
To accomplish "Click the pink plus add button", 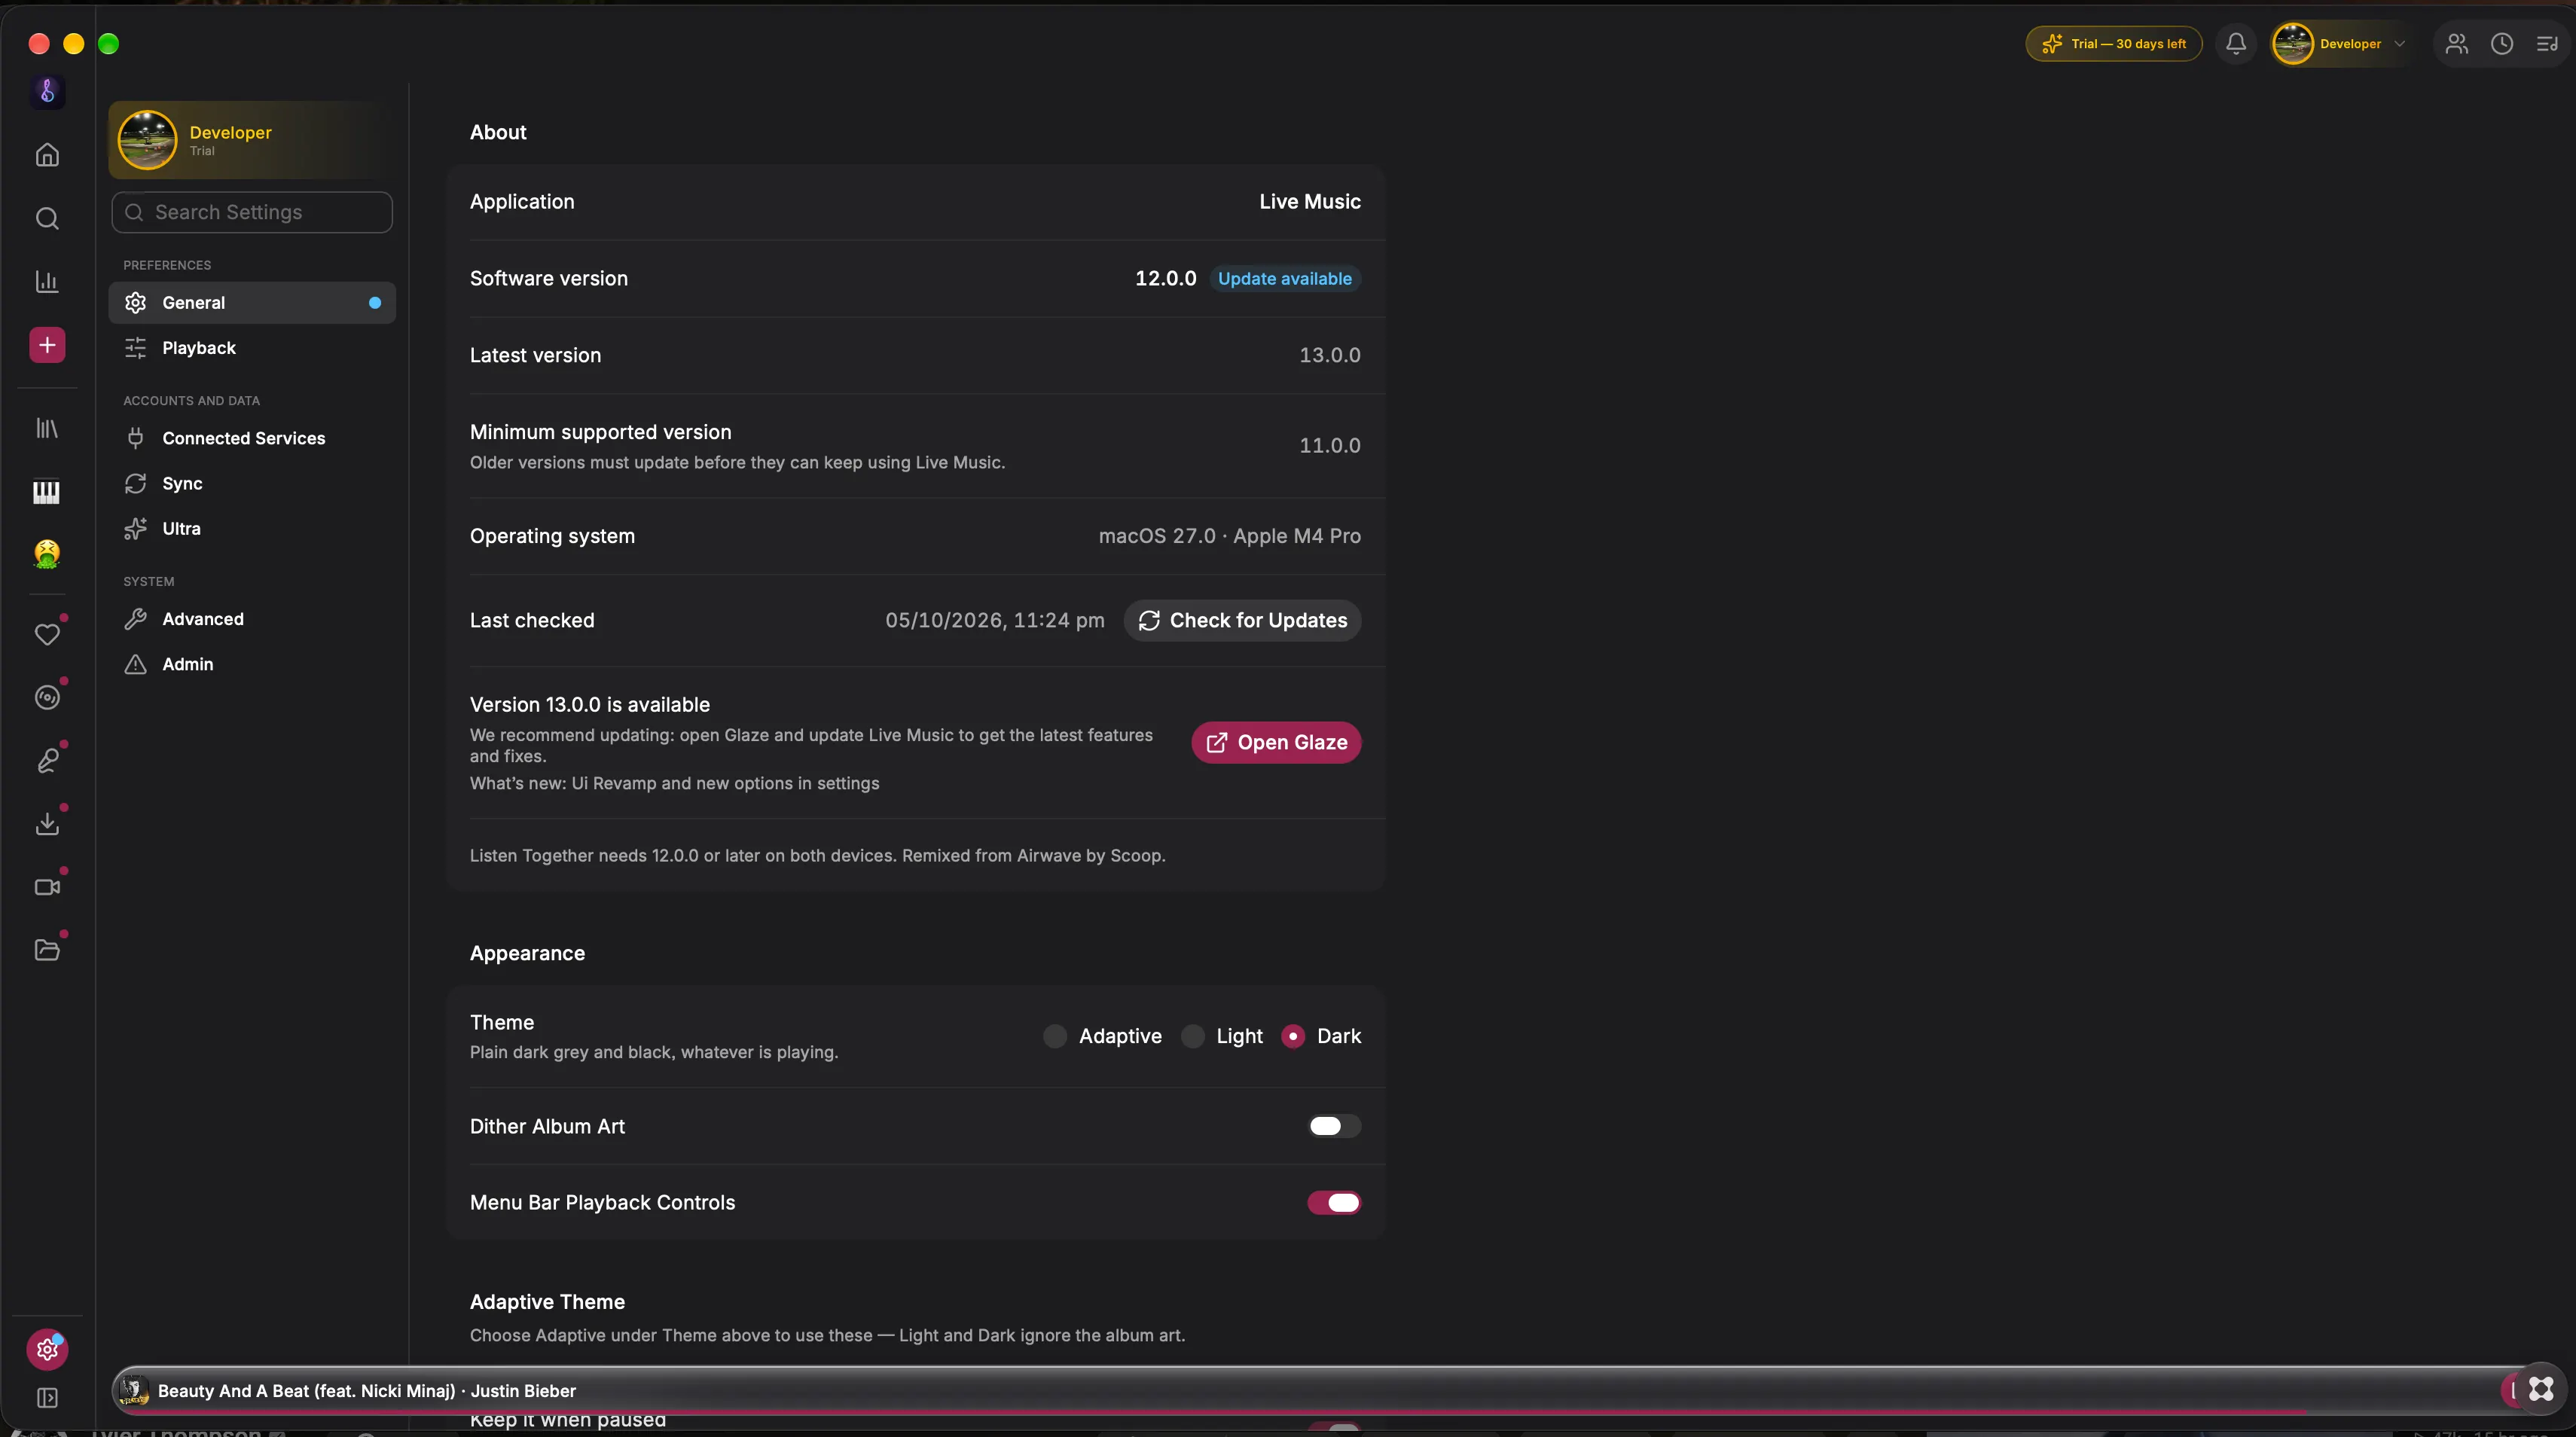I will [47, 345].
